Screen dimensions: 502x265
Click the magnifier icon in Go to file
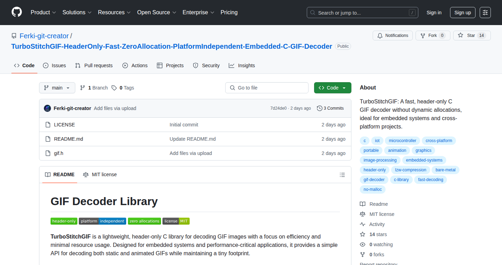click(233, 88)
